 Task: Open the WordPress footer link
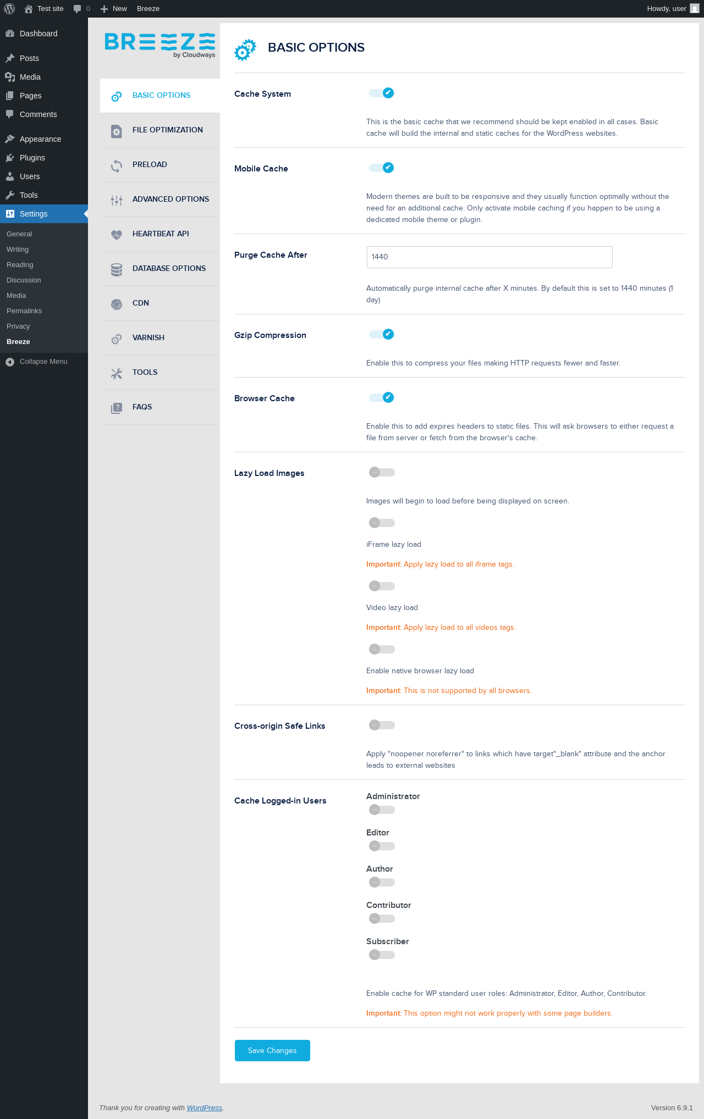204,1107
